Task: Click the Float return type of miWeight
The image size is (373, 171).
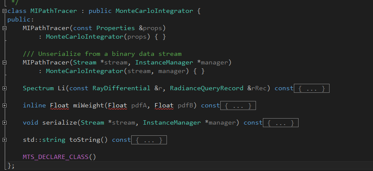Action: point(59,105)
